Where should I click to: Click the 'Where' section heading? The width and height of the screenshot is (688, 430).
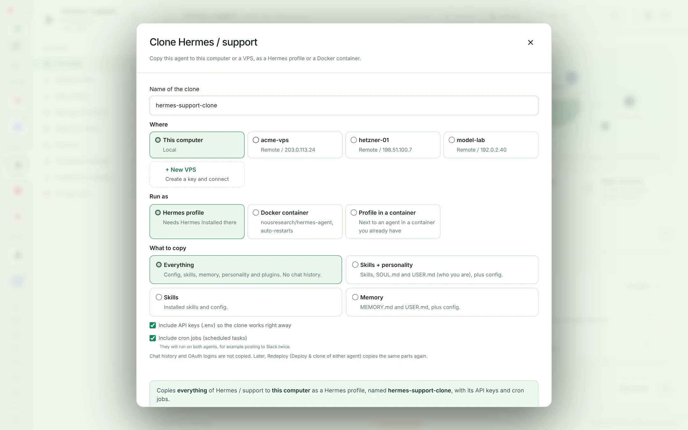(x=159, y=125)
